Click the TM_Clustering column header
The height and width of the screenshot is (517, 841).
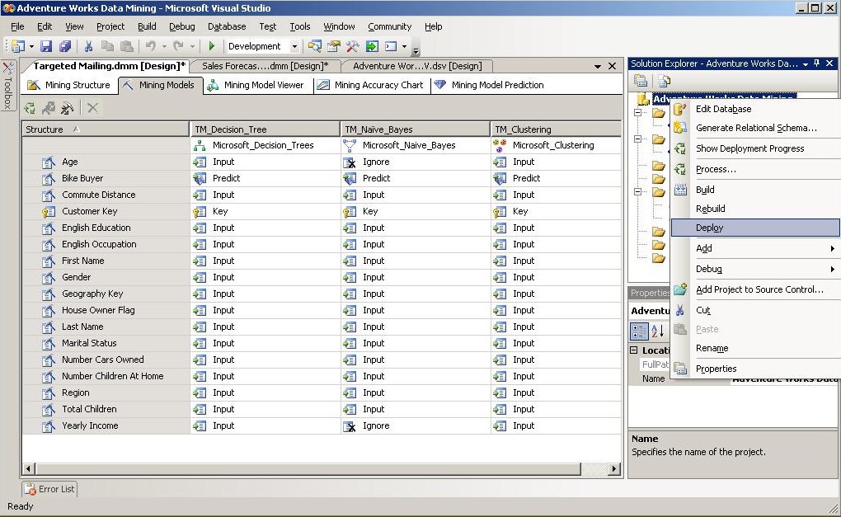[x=556, y=129]
